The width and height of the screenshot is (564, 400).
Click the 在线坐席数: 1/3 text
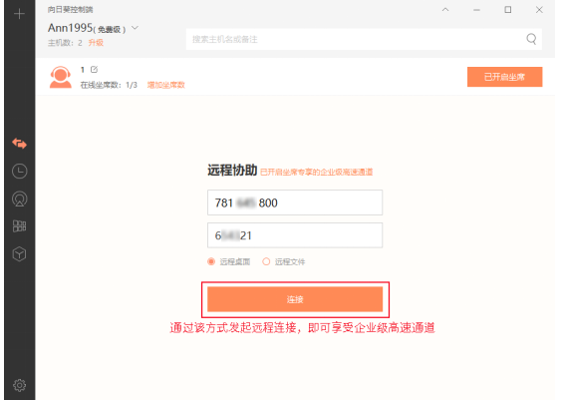[109, 85]
